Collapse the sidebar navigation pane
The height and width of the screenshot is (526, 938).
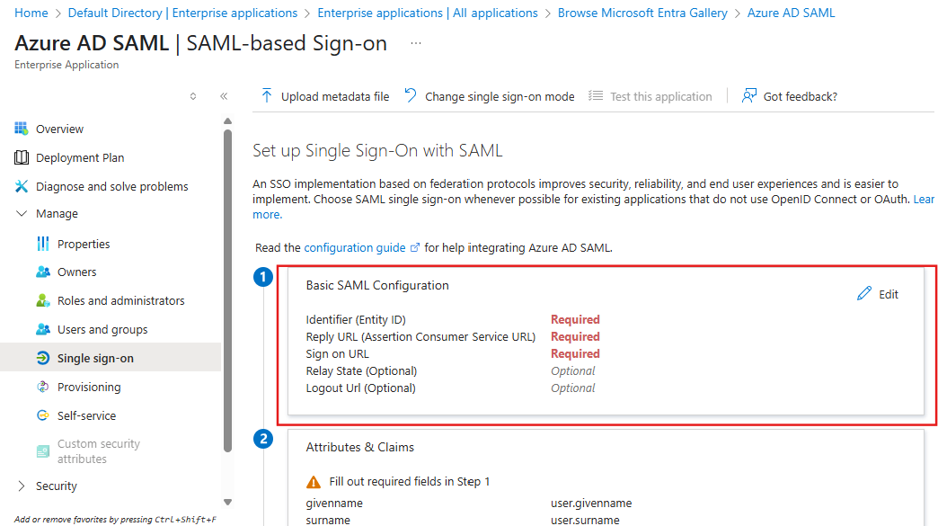[224, 96]
